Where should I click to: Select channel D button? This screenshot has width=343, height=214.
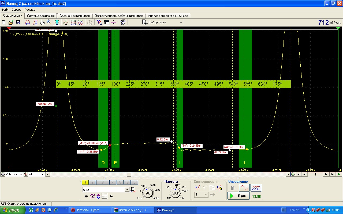coord(134,182)
